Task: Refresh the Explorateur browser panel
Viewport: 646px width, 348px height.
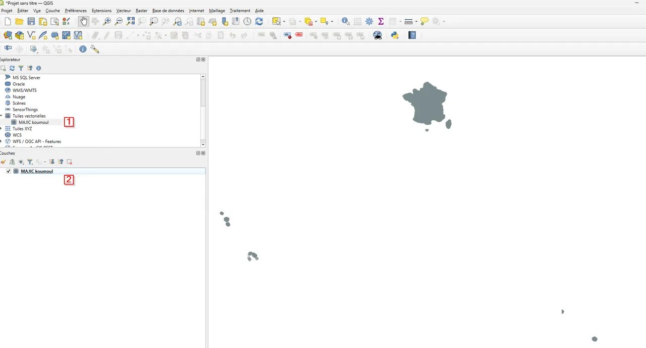Action: [x=12, y=68]
